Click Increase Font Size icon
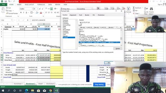This screenshot has height=93, width=166. pyautogui.click(x=40, y=9)
